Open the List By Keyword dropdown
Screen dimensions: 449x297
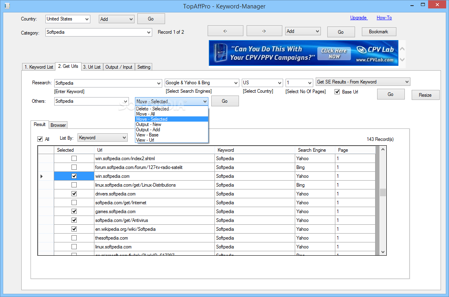[x=102, y=138]
